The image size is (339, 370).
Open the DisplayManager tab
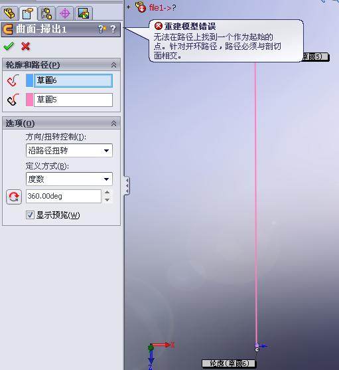(x=84, y=13)
